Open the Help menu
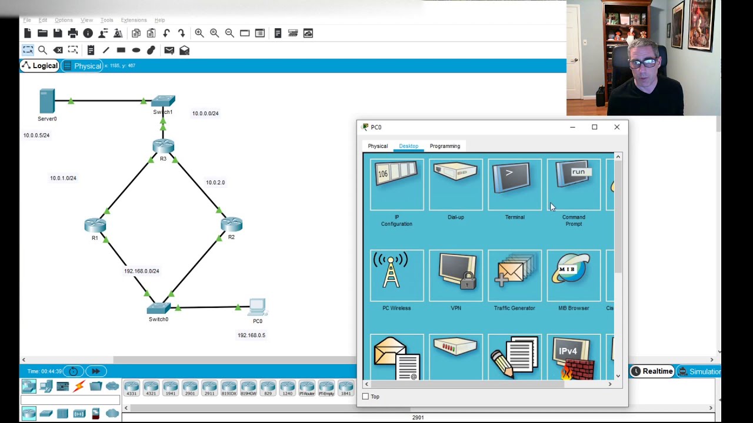Viewport: 753px width, 423px height. pyautogui.click(x=159, y=20)
